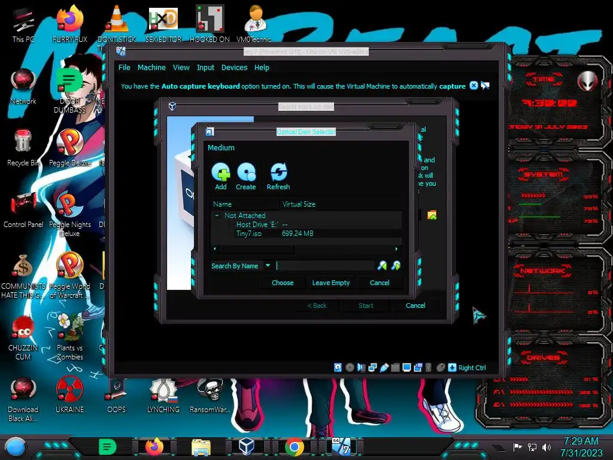Click the display status icon
Image resolution: width=613 pixels, height=460 pixels.
(x=406, y=367)
